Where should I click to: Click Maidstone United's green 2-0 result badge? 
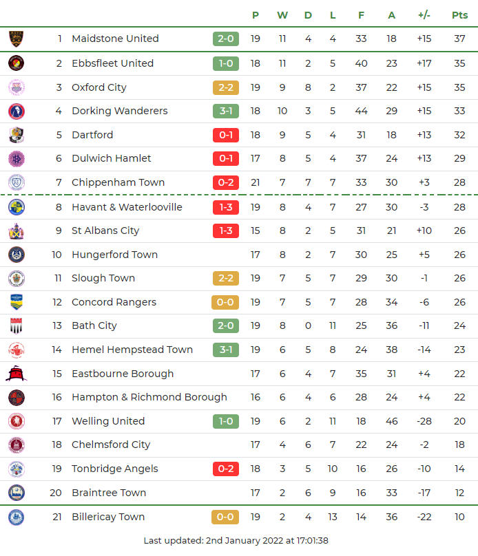click(226, 39)
